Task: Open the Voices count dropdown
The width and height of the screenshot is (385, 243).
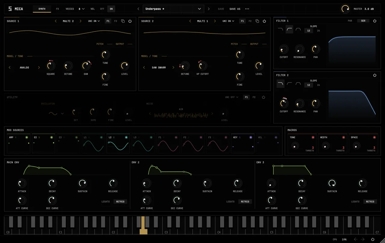Action: coord(82,9)
